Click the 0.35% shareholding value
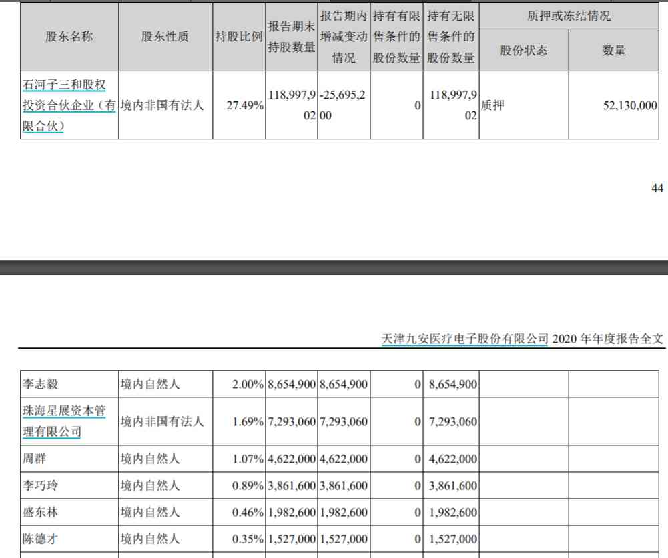The width and height of the screenshot is (668, 558). pos(248,539)
